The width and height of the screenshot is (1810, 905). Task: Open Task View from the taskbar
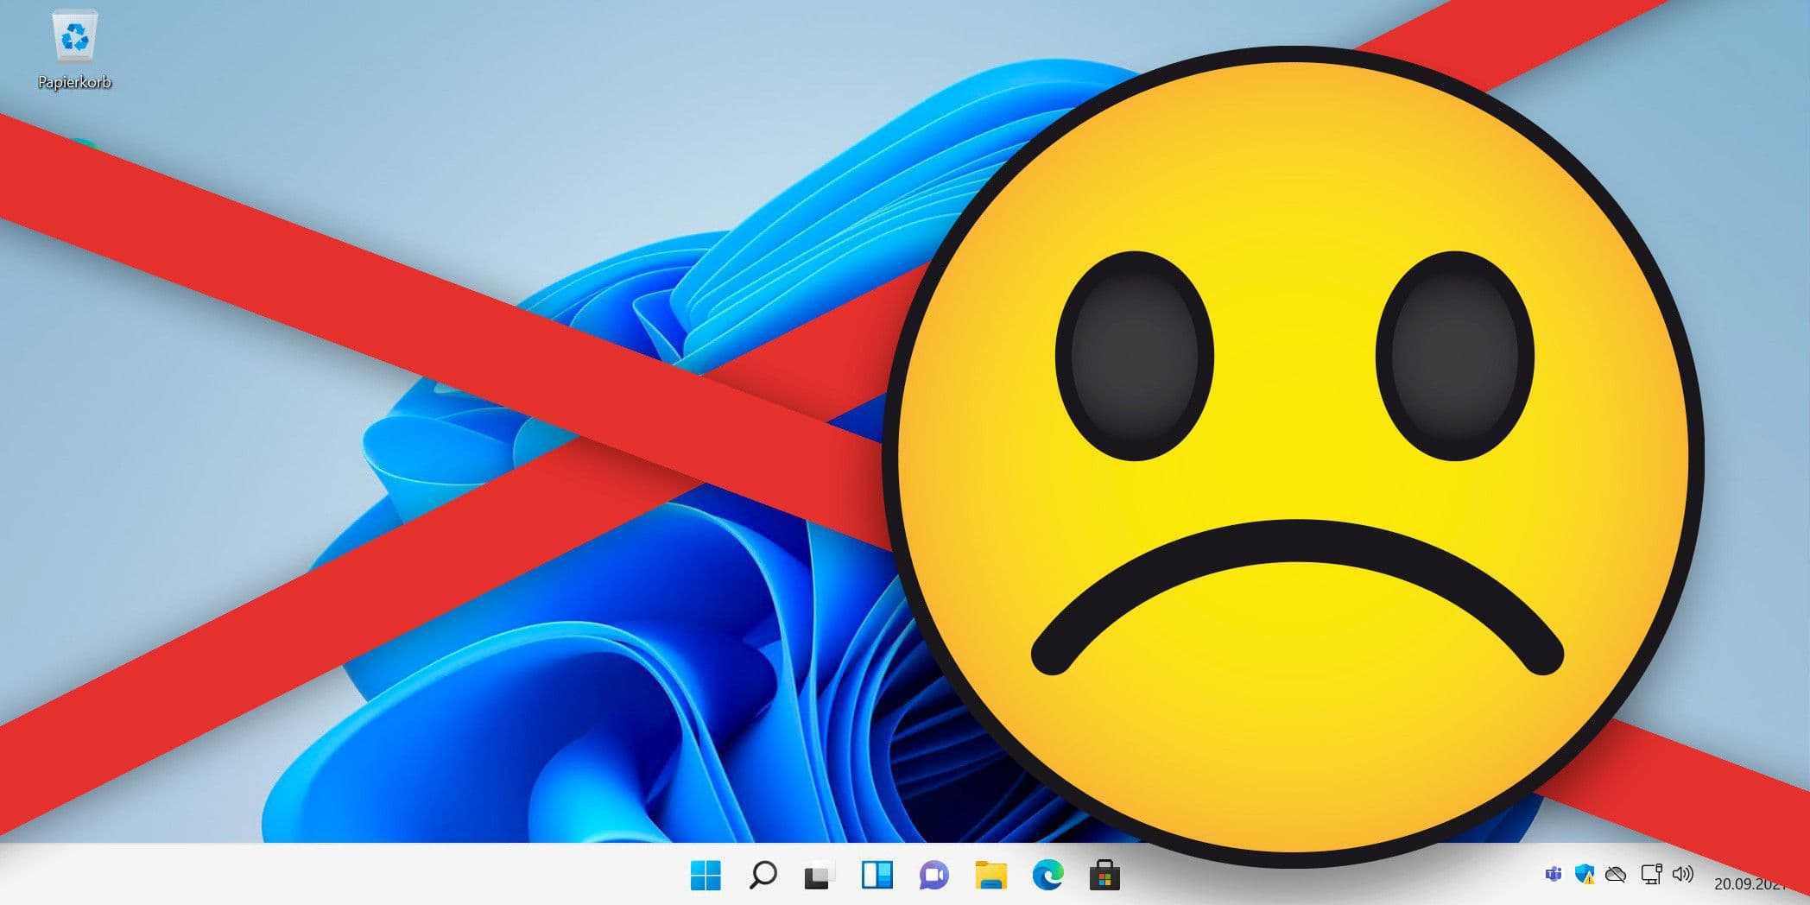pos(819,877)
